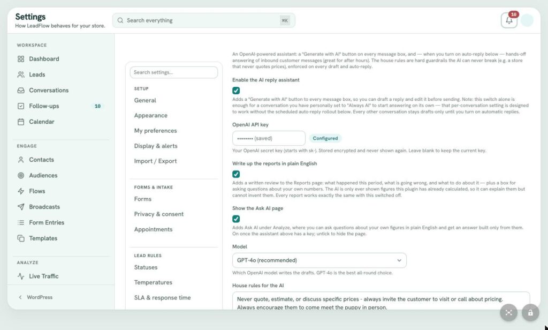Open General settings section

pos(145,100)
